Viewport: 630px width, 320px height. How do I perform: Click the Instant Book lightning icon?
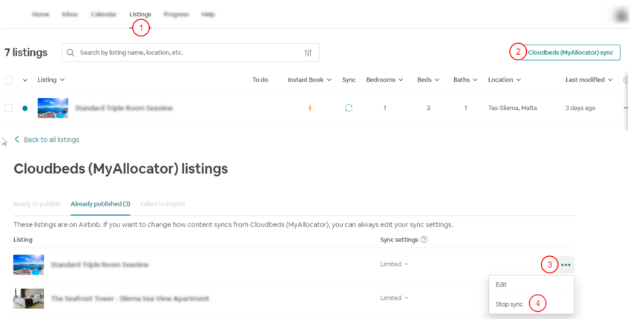point(310,108)
